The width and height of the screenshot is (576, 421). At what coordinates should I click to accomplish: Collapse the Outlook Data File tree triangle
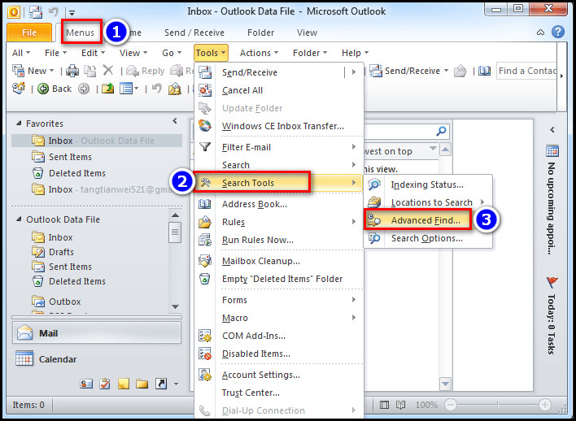click(19, 219)
